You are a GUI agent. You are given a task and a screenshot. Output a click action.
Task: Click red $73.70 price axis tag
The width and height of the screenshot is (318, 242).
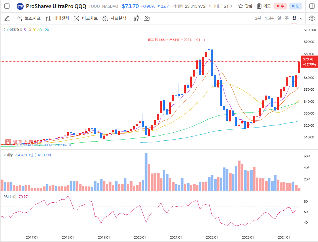click(308, 59)
